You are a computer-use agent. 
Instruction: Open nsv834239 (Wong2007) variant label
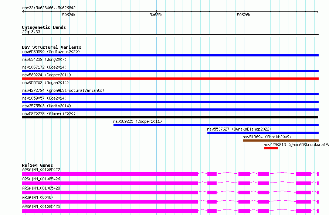pos(44,59)
